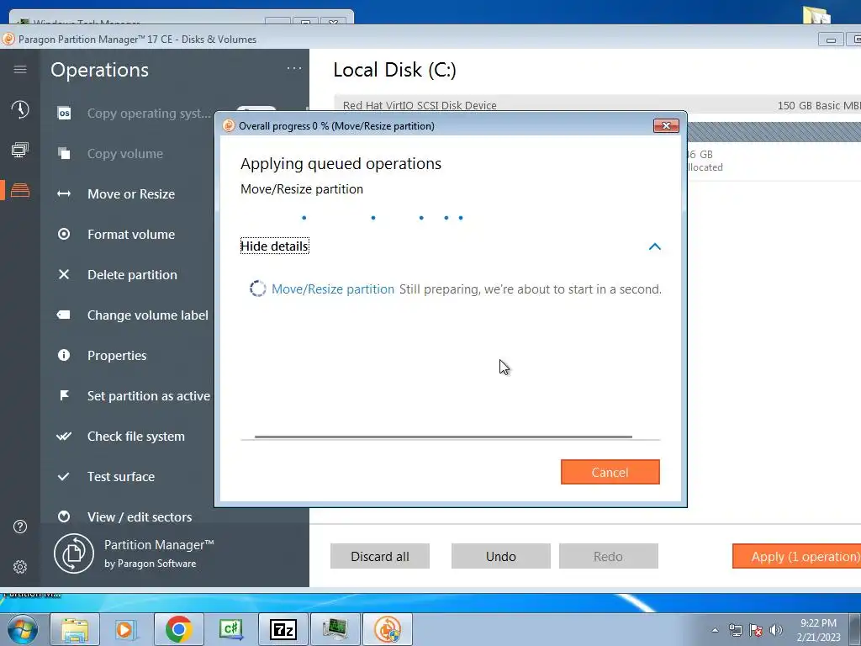Click the Properties info icon
Viewport: 861px width, 646px height.
pos(64,355)
